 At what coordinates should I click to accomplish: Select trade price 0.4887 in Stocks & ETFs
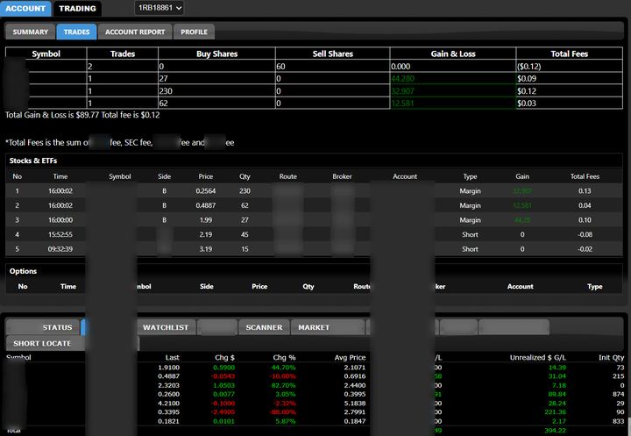(206, 205)
